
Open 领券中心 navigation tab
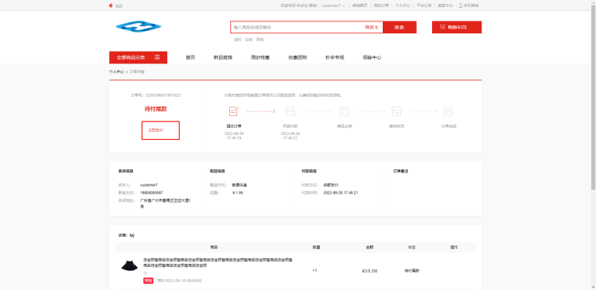[x=372, y=58]
